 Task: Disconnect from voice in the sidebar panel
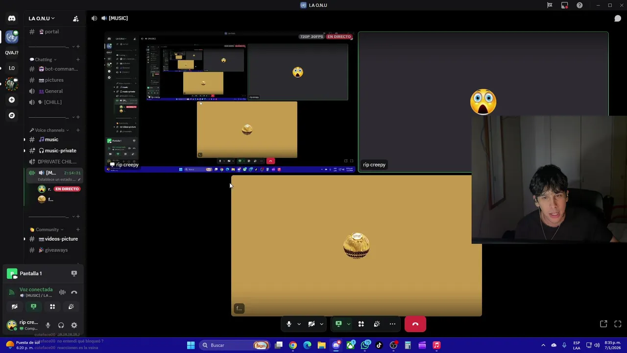click(74, 292)
